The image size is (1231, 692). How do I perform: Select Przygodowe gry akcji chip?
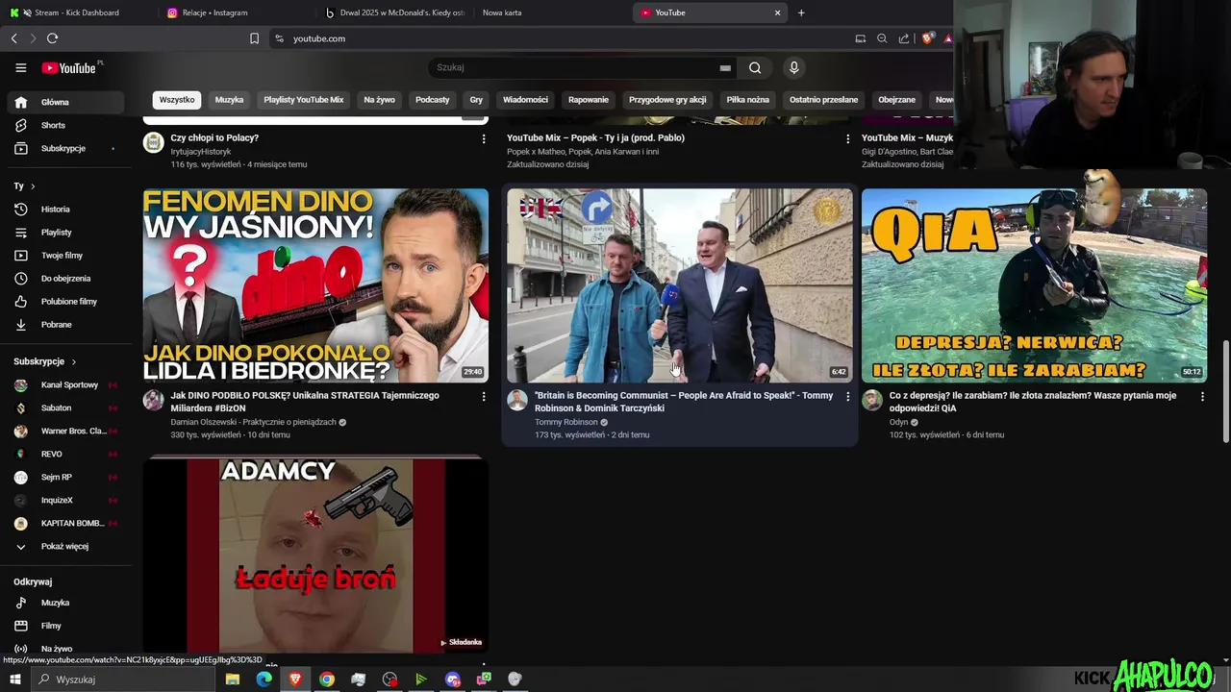click(667, 100)
